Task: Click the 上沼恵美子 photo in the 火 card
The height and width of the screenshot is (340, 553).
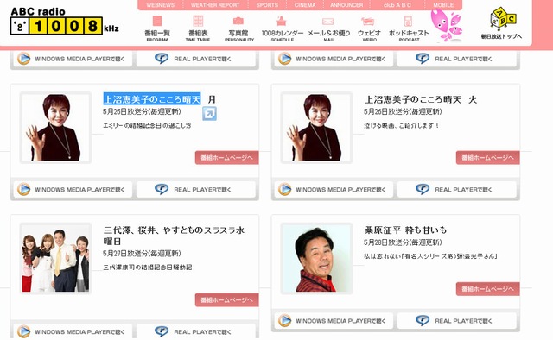Action: pos(317,128)
